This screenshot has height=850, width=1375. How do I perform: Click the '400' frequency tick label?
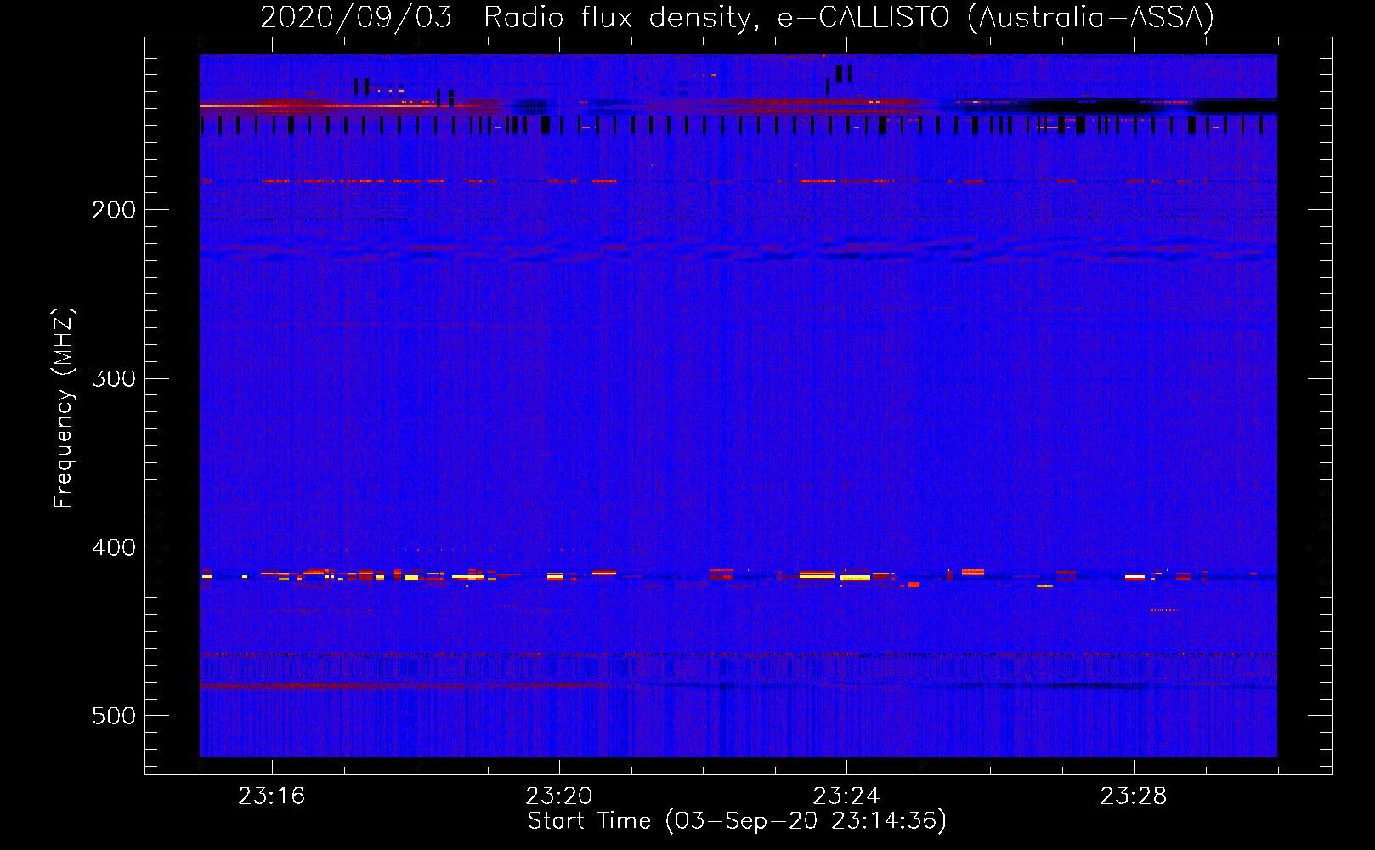114,547
